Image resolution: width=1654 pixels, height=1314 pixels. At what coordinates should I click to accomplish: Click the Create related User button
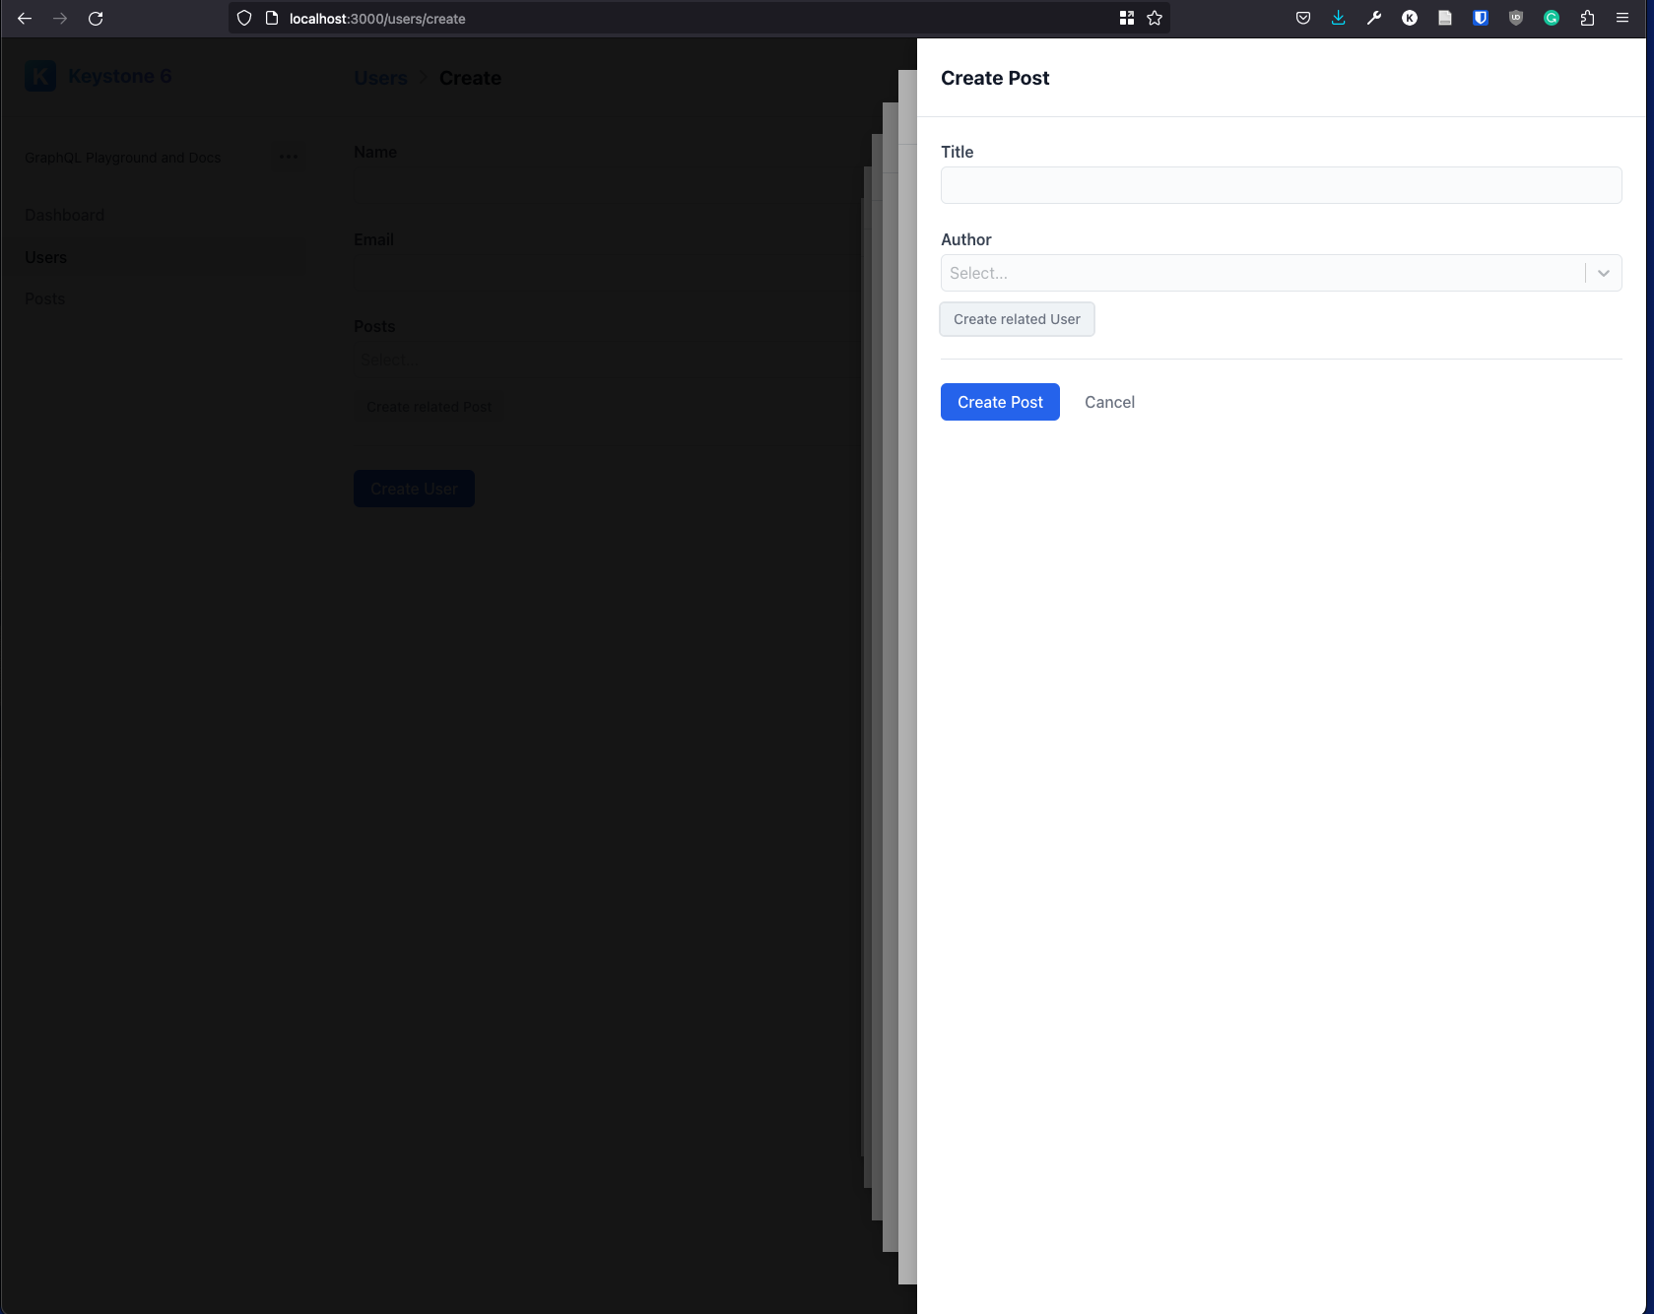(1017, 319)
